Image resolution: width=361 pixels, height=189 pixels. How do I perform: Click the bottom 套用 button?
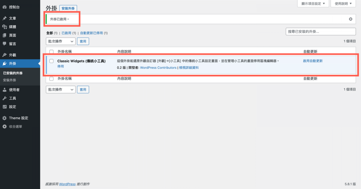tap(83, 89)
